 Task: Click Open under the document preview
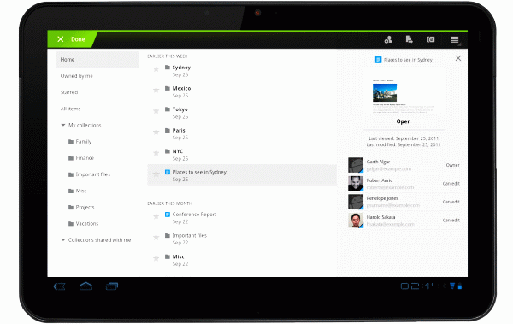404,121
